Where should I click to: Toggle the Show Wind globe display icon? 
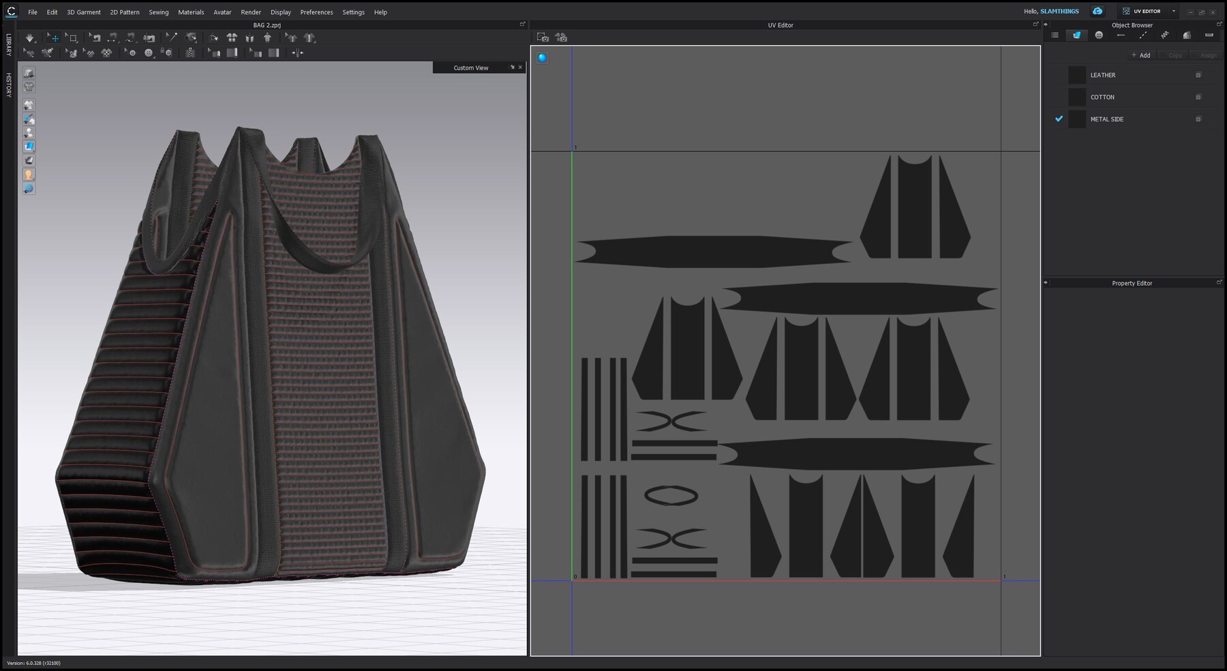click(x=29, y=188)
